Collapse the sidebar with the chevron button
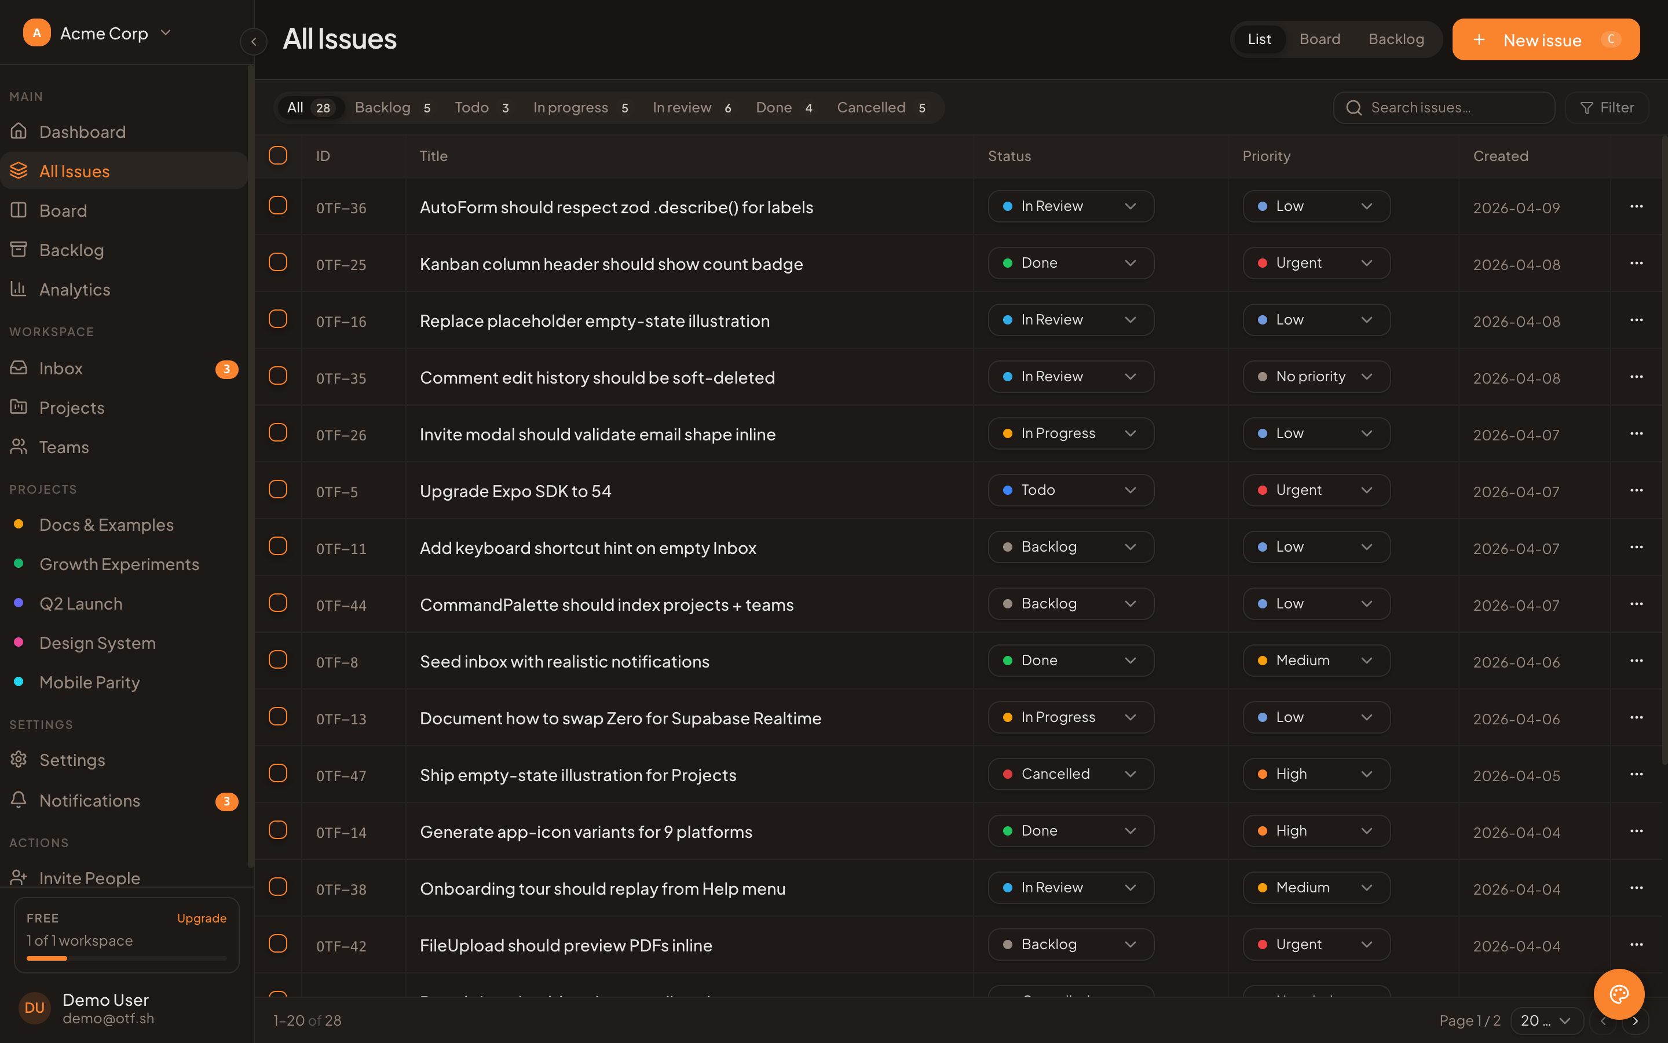Viewport: 1668px width, 1043px height. [x=254, y=41]
